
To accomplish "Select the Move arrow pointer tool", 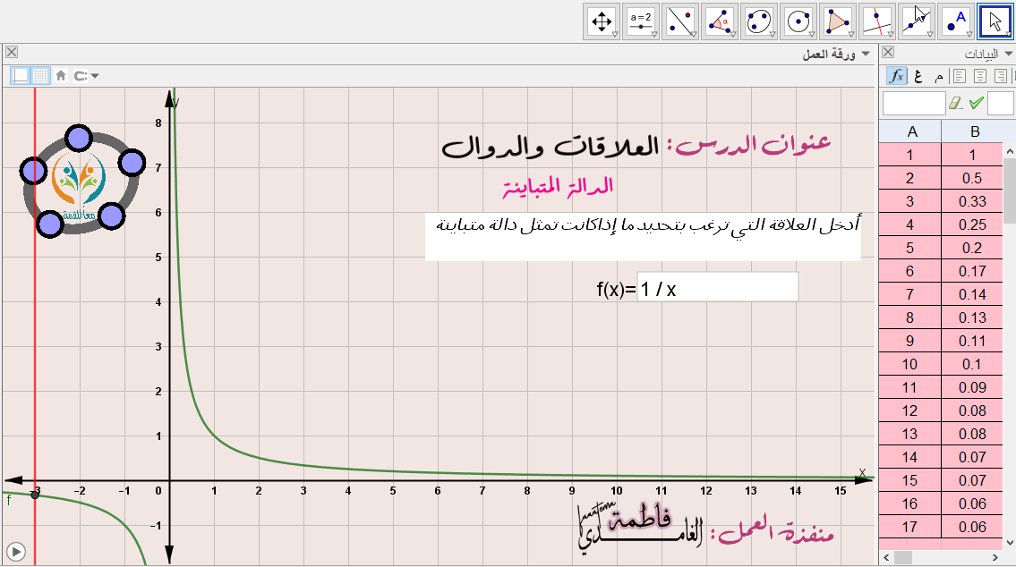I will pos(996,22).
